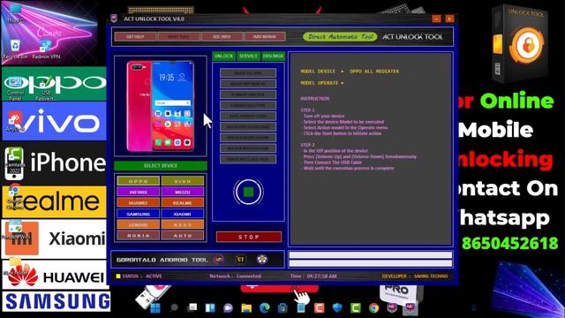This screenshot has width=565, height=318.
Task: Open Task View on taskbar
Action: pos(192,308)
